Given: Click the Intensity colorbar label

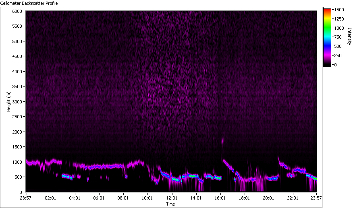Looking at the screenshot, I should (349, 37).
